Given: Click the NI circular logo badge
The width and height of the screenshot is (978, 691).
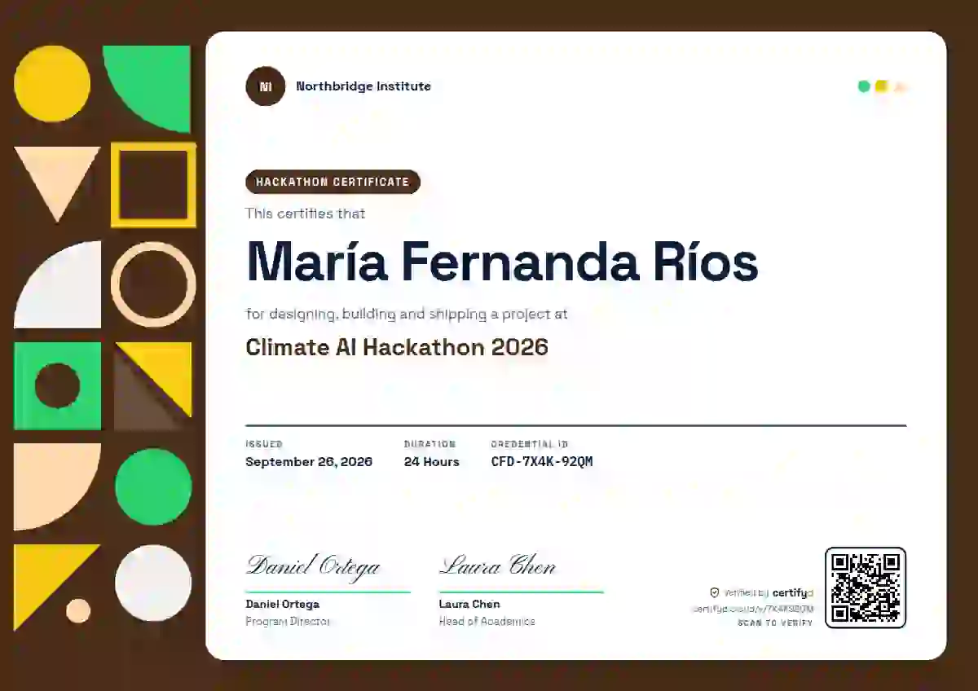Looking at the screenshot, I should pyautogui.click(x=266, y=86).
